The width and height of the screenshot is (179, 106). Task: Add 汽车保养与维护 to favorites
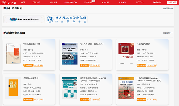click(x=95, y=65)
